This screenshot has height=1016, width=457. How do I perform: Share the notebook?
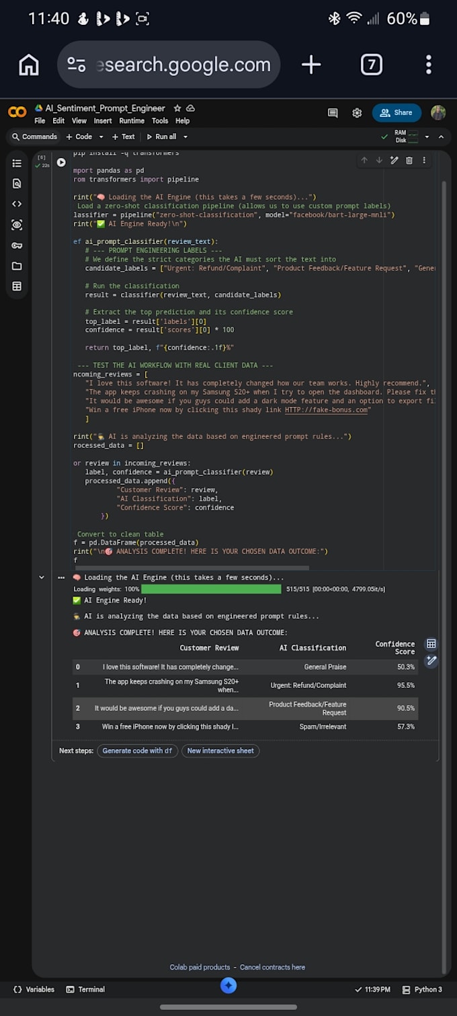397,113
